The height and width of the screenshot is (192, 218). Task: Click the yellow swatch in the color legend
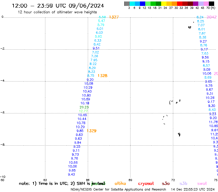pos(164,4)
